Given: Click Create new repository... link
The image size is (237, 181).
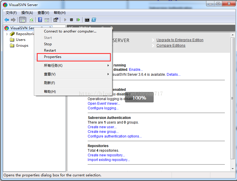Looking at the screenshot, I should coord(106,155).
